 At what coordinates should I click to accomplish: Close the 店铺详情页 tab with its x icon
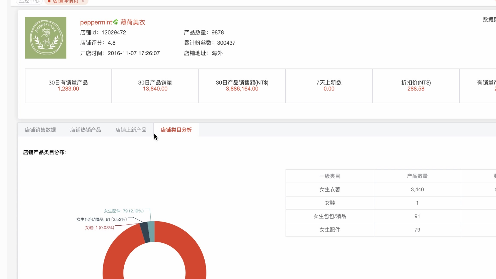tap(83, 1)
